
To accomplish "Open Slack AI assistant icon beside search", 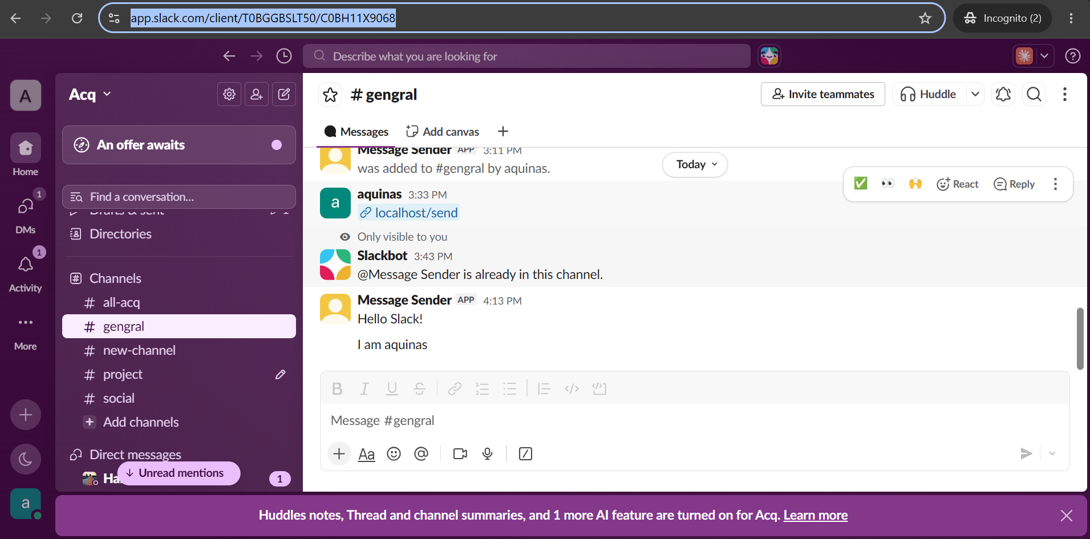I will click(x=769, y=56).
